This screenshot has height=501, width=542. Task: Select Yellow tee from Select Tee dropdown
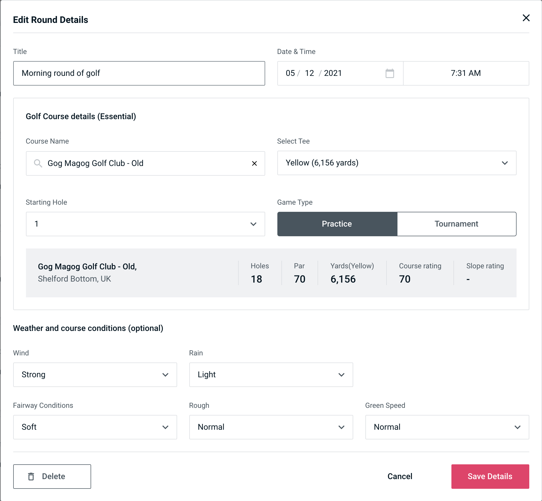[x=397, y=163]
